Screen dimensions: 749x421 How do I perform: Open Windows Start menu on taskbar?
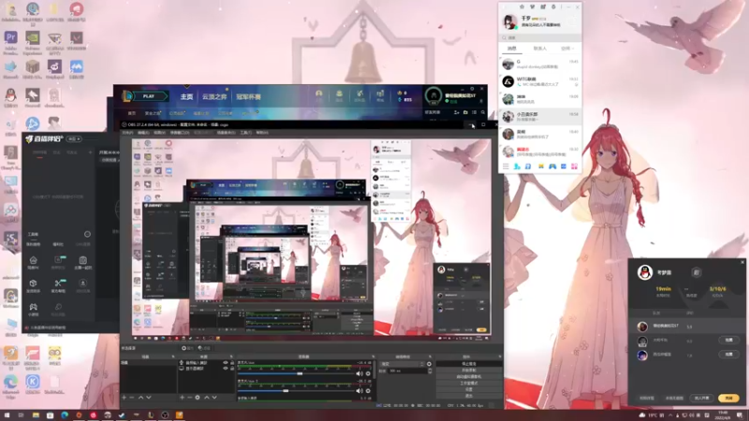[7, 415]
